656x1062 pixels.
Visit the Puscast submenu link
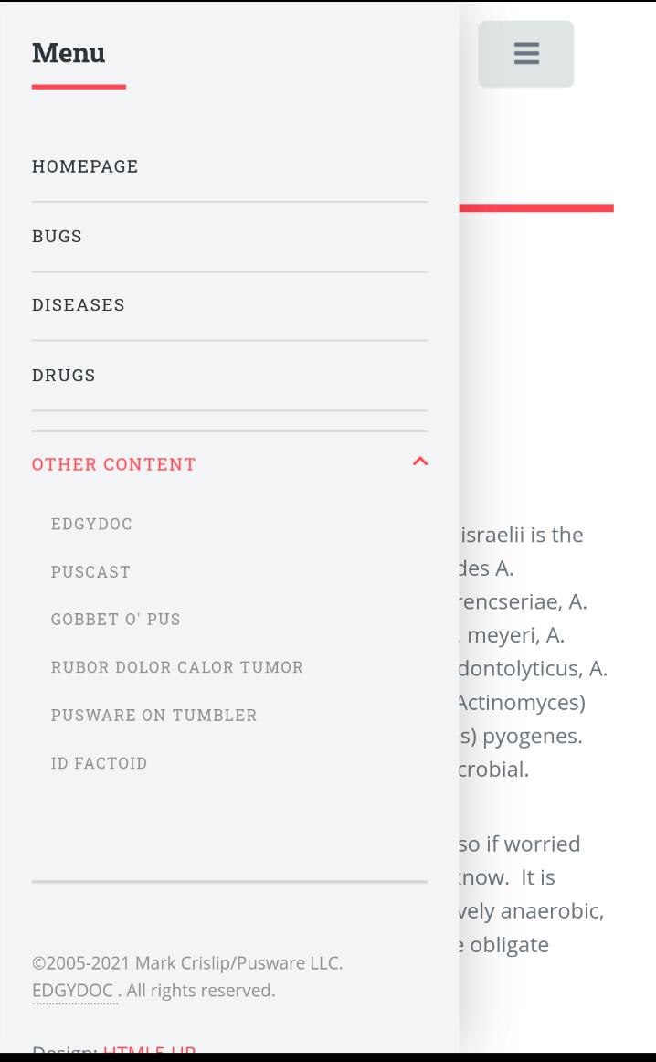[90, 572]
